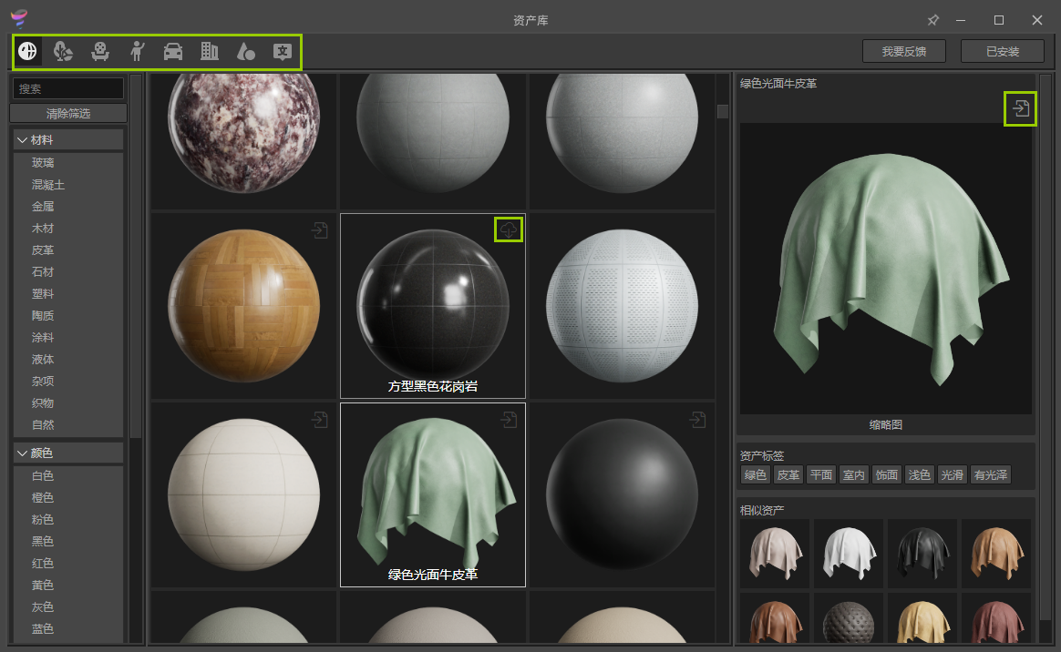Collapse the 材料 filter group

coord(22,139)
